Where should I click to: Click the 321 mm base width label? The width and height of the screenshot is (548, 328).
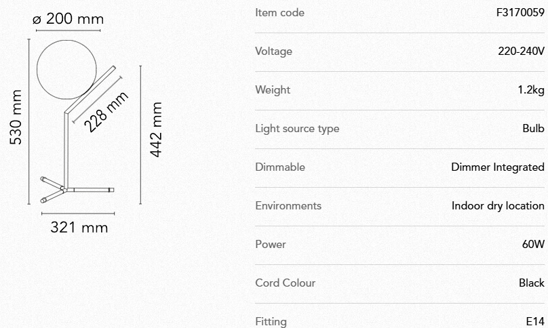tap(79, 228)
